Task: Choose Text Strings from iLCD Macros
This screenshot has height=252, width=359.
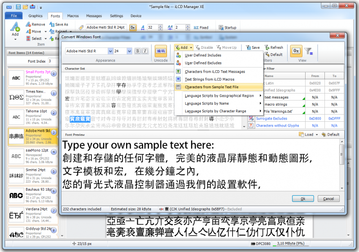Action: [219, 79]
